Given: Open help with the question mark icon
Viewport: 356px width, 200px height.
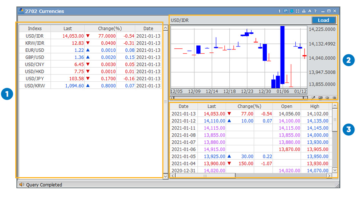Looking at the screenshot, I should pyautogui.click(x=315, y=11).
